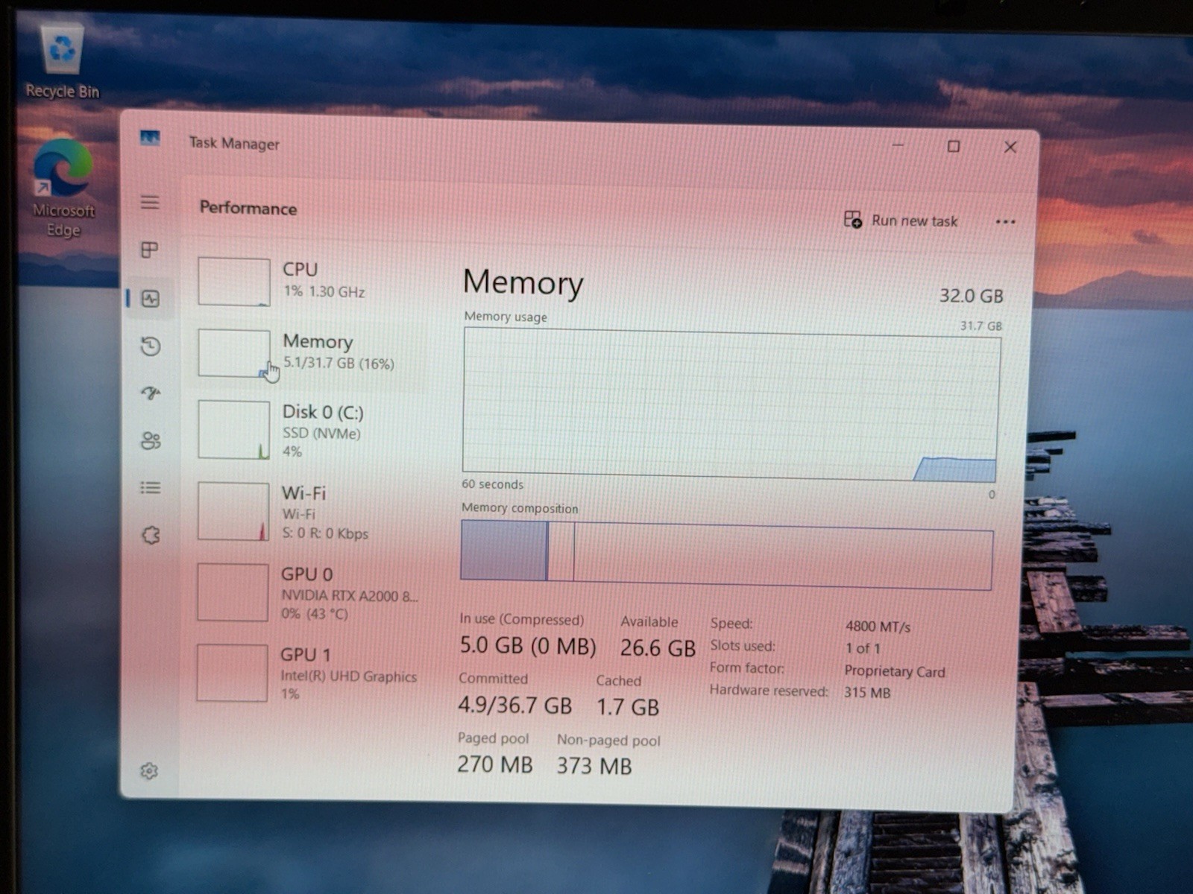Open the Services page puzzle icon
Screen dimensions: 1193x894
click(x=151, y=535)
